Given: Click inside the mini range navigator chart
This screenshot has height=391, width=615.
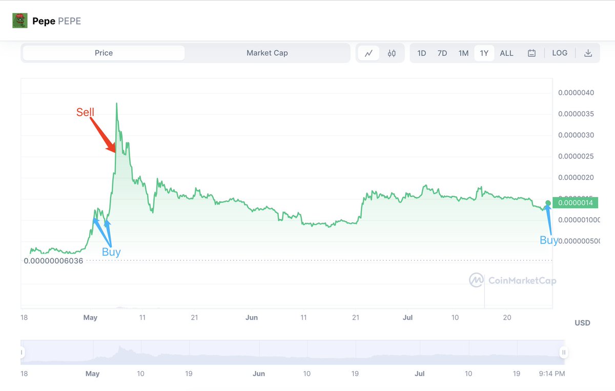Looking at the screenshot, I should point(293,353).
